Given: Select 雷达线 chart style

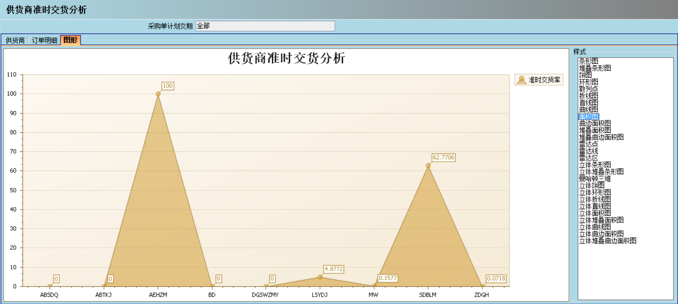Looking at the screenshot, I should pyautogui.click(x=588, y=151).
